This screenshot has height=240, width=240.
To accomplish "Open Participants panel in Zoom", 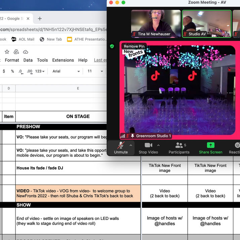I will pyautogui.click(x=179, y=148).
